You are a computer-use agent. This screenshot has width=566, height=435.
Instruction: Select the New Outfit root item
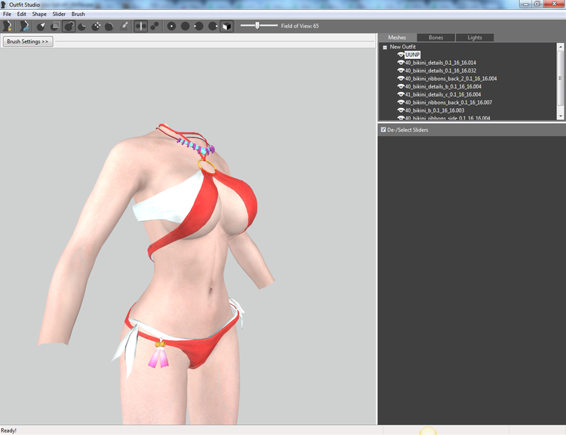pyautogui.click(x=402, y=47)
